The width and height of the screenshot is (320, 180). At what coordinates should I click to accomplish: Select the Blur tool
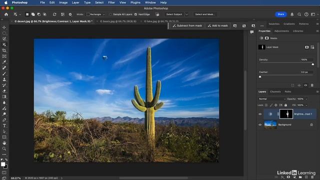(4, 102)
